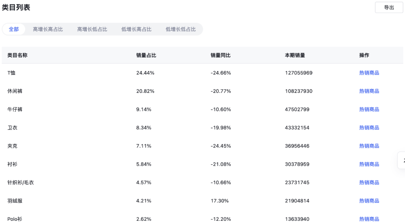Image resolution: width=405 pixels, height=223 pixels.
Task: Click 热销商品 in the 牛仔裤 row
Action: coord(369,110)
